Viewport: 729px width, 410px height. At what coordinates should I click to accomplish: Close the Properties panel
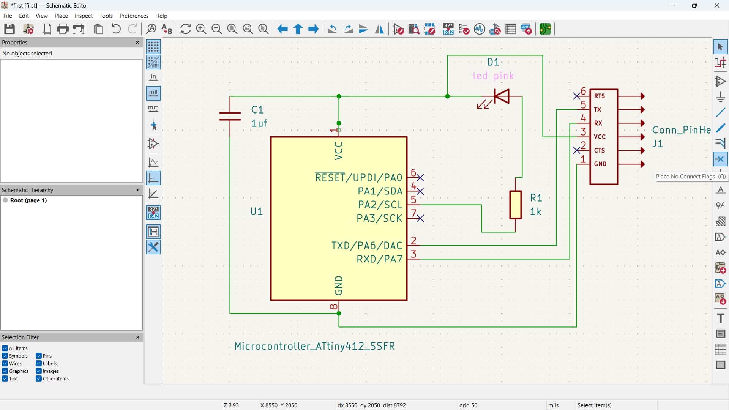coord(137,42)
